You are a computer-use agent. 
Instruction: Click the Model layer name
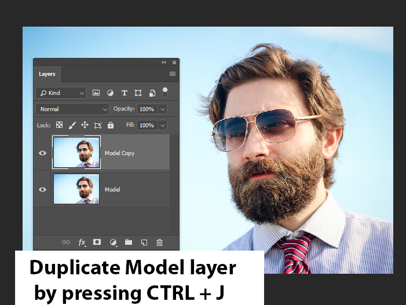click(x=112, y=190)
